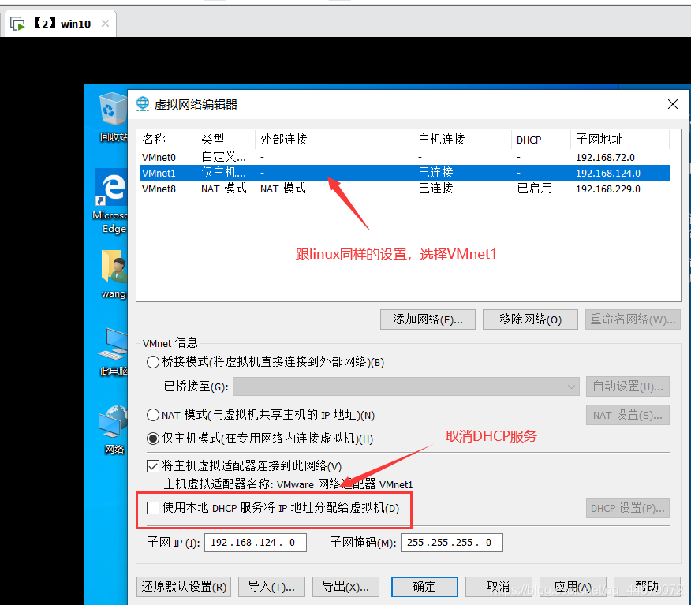Click the network editor globe icon in title bar
Viewport: 691px width, 605px height.
pos(143,103)
